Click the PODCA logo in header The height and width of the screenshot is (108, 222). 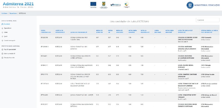click(116, 5)
